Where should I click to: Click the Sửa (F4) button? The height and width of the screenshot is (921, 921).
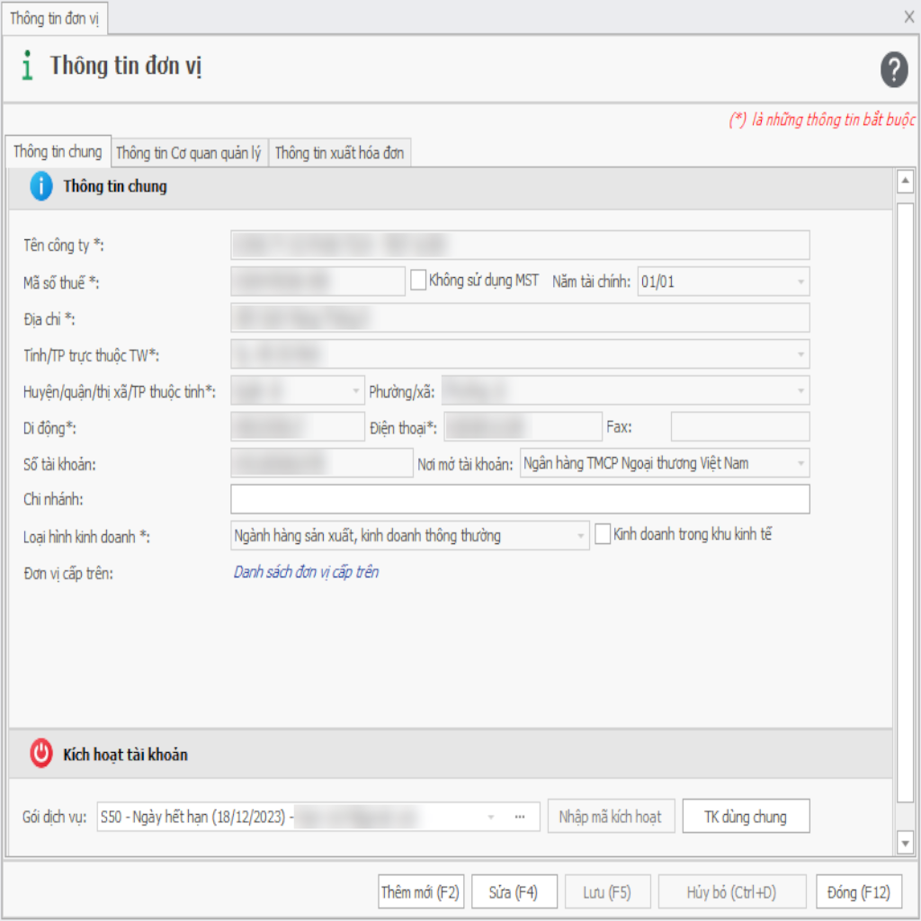coord(514,892)
